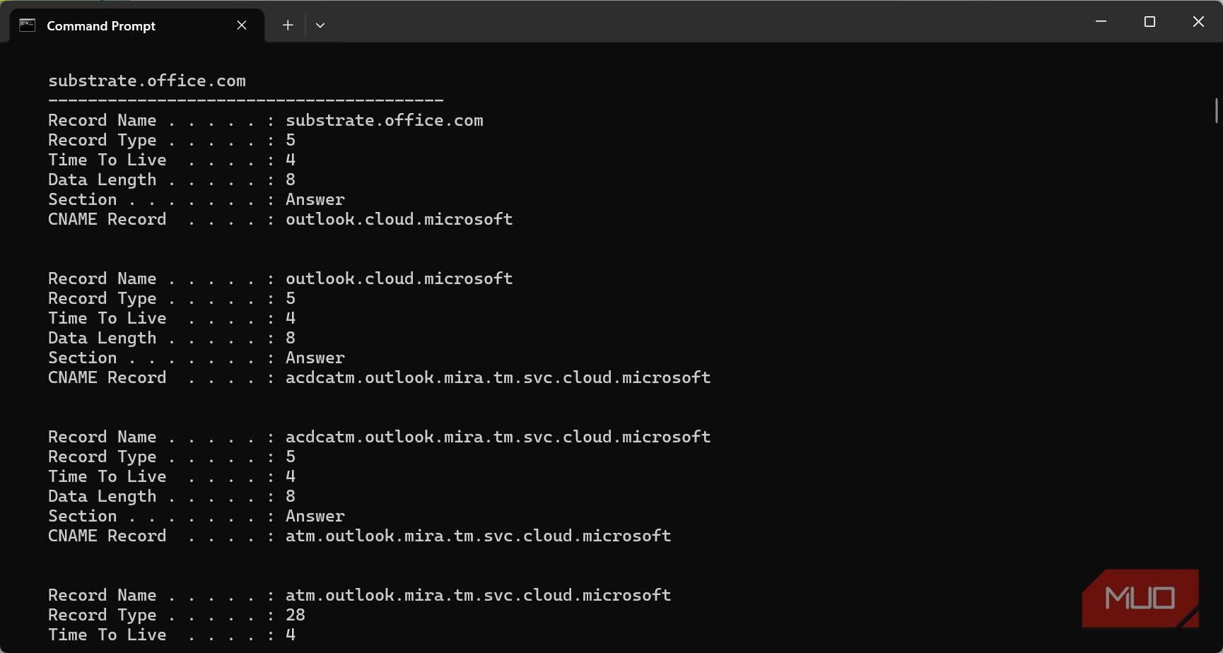
Task: Click acdcatm.outlook.mira.tm.svc.cloud.microsoft CNAME Record value
Action: 498,377
